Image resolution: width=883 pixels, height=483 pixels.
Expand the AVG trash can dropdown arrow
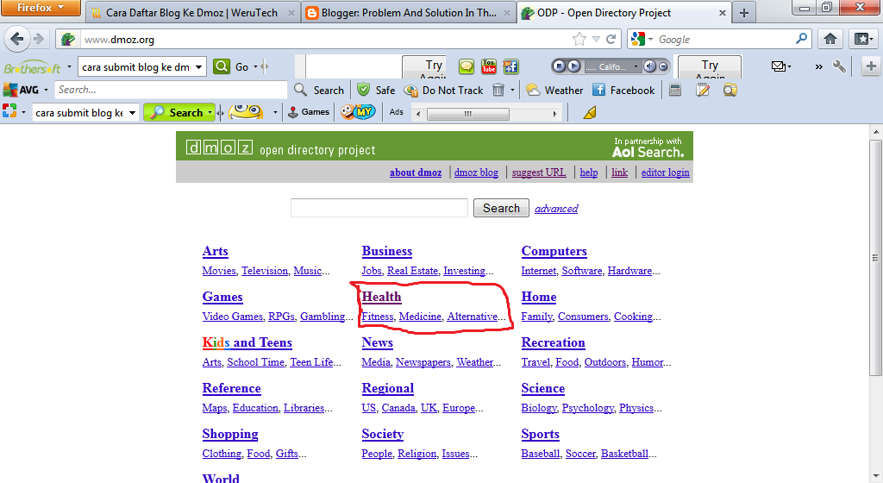512,90
